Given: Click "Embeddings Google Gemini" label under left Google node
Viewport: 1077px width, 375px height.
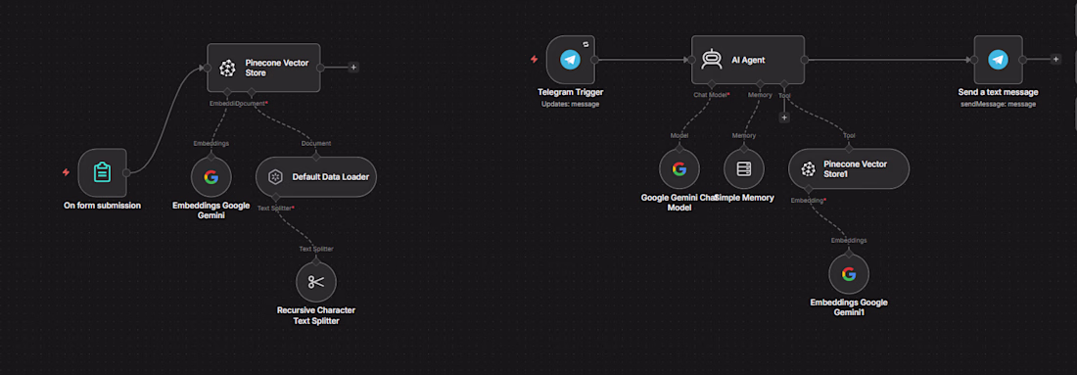Looking at the screenshot, I should tap(211, 211).
